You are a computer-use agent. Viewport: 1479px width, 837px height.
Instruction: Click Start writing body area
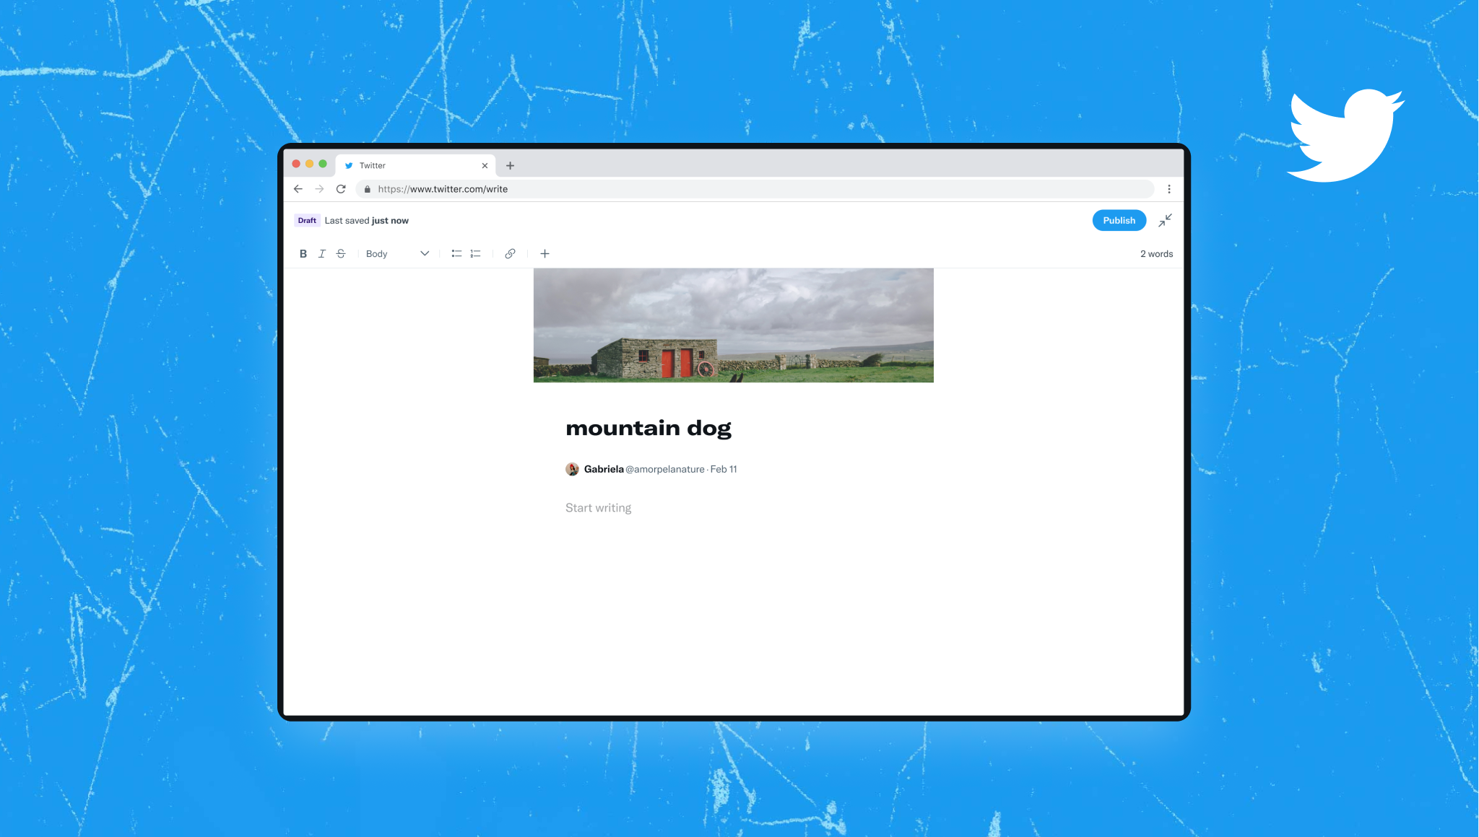[598, 507]
